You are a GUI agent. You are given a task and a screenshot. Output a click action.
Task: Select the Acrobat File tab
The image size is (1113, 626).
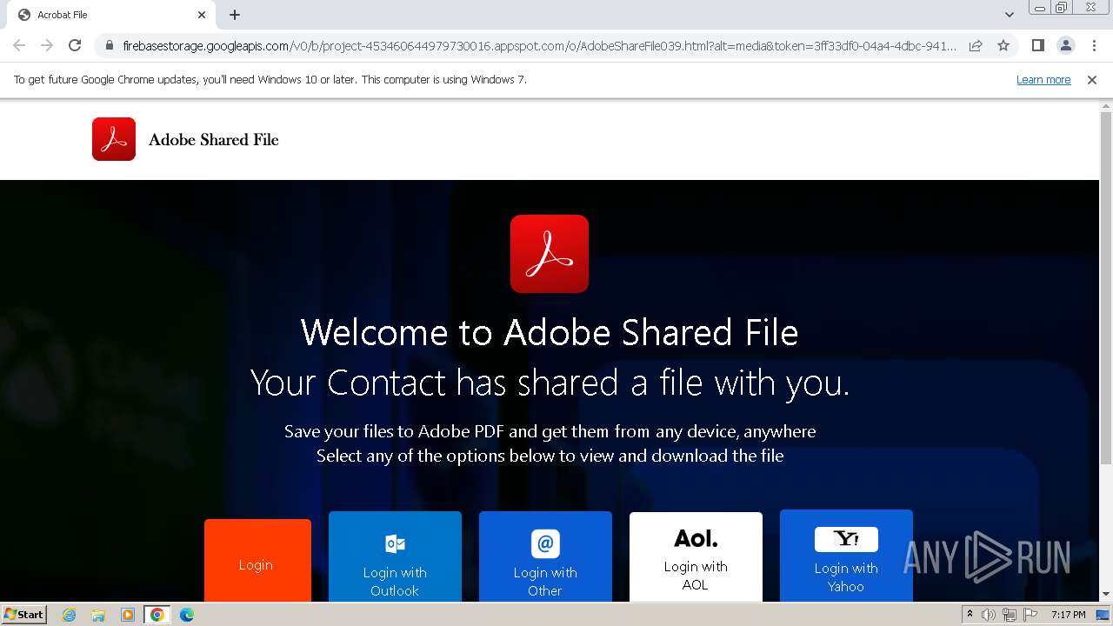tap(111, 15)
